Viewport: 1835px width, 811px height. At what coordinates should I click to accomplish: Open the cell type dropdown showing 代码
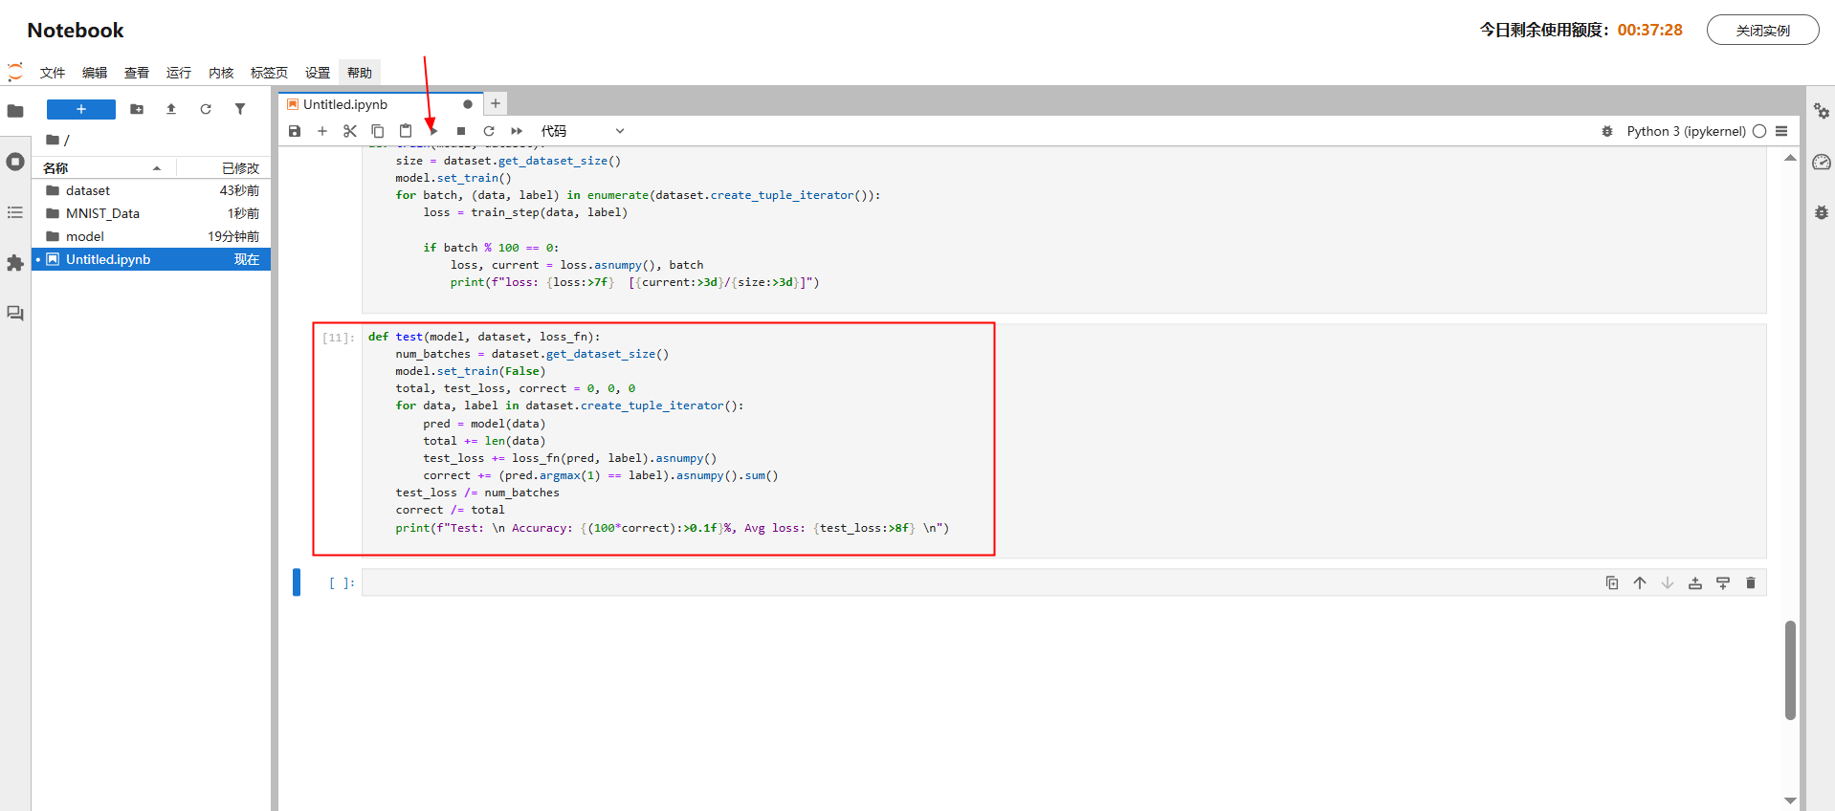[x=582, y=131]
